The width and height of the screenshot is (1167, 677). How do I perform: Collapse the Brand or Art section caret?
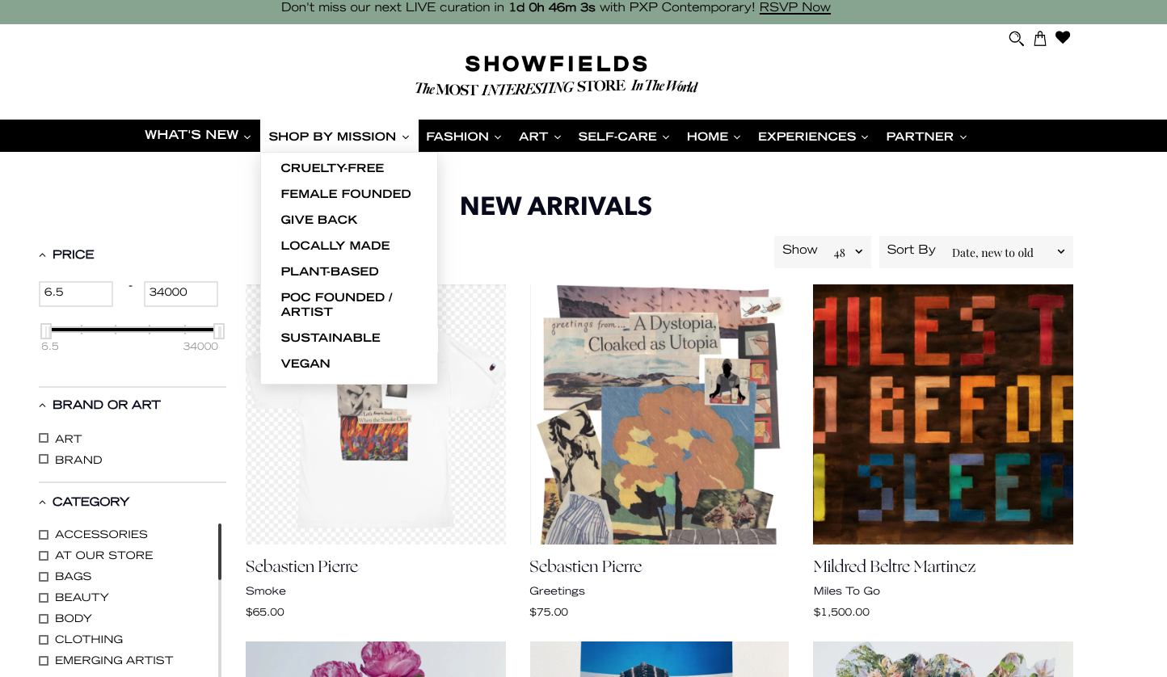pyautogui.click(x=43, y=406)
